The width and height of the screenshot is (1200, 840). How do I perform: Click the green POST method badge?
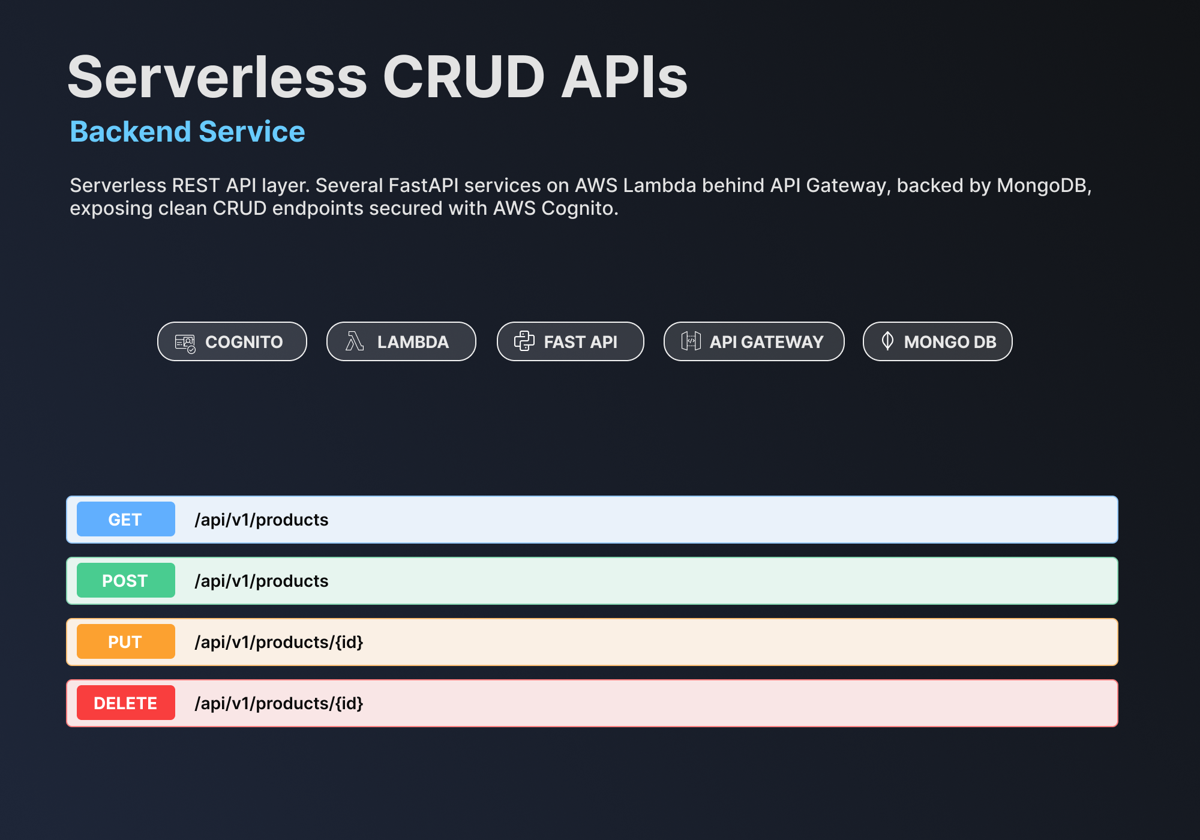point(125,580)
